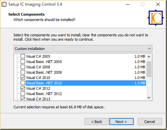Click the scroll up arrow in components list
The image size is (167, 130).
tap(149, 57)
